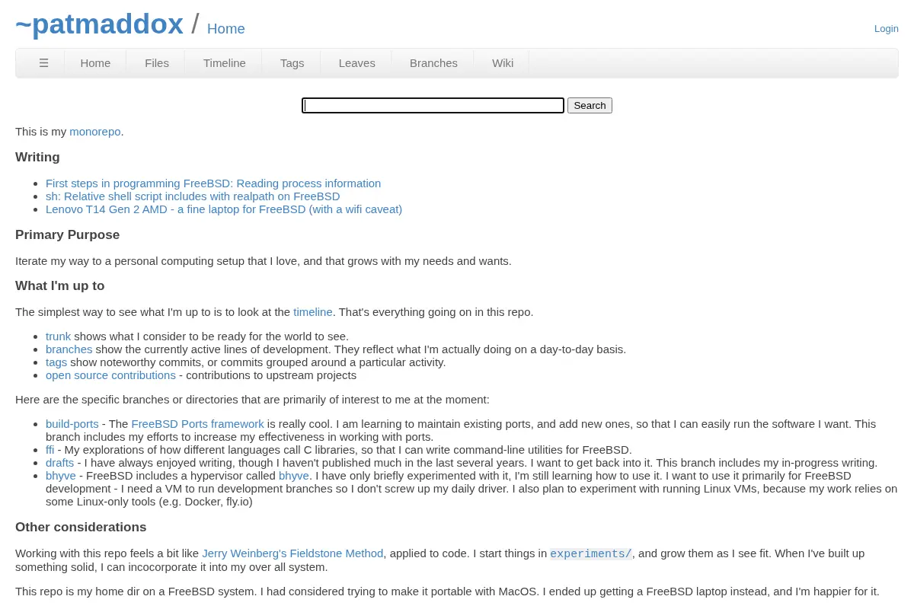This screenshot has width=914, height=609.
Task: Open the sh: Relative shell script includes article
Action: [193, 196]
